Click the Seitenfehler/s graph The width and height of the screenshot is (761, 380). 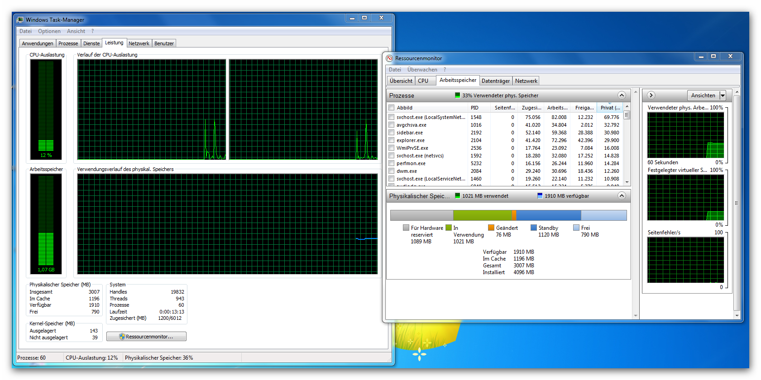pos(685,260)
